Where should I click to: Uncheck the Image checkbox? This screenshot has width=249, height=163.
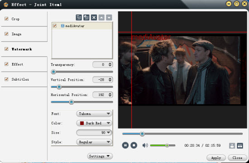pyautogui.click(x=6, y=34)
